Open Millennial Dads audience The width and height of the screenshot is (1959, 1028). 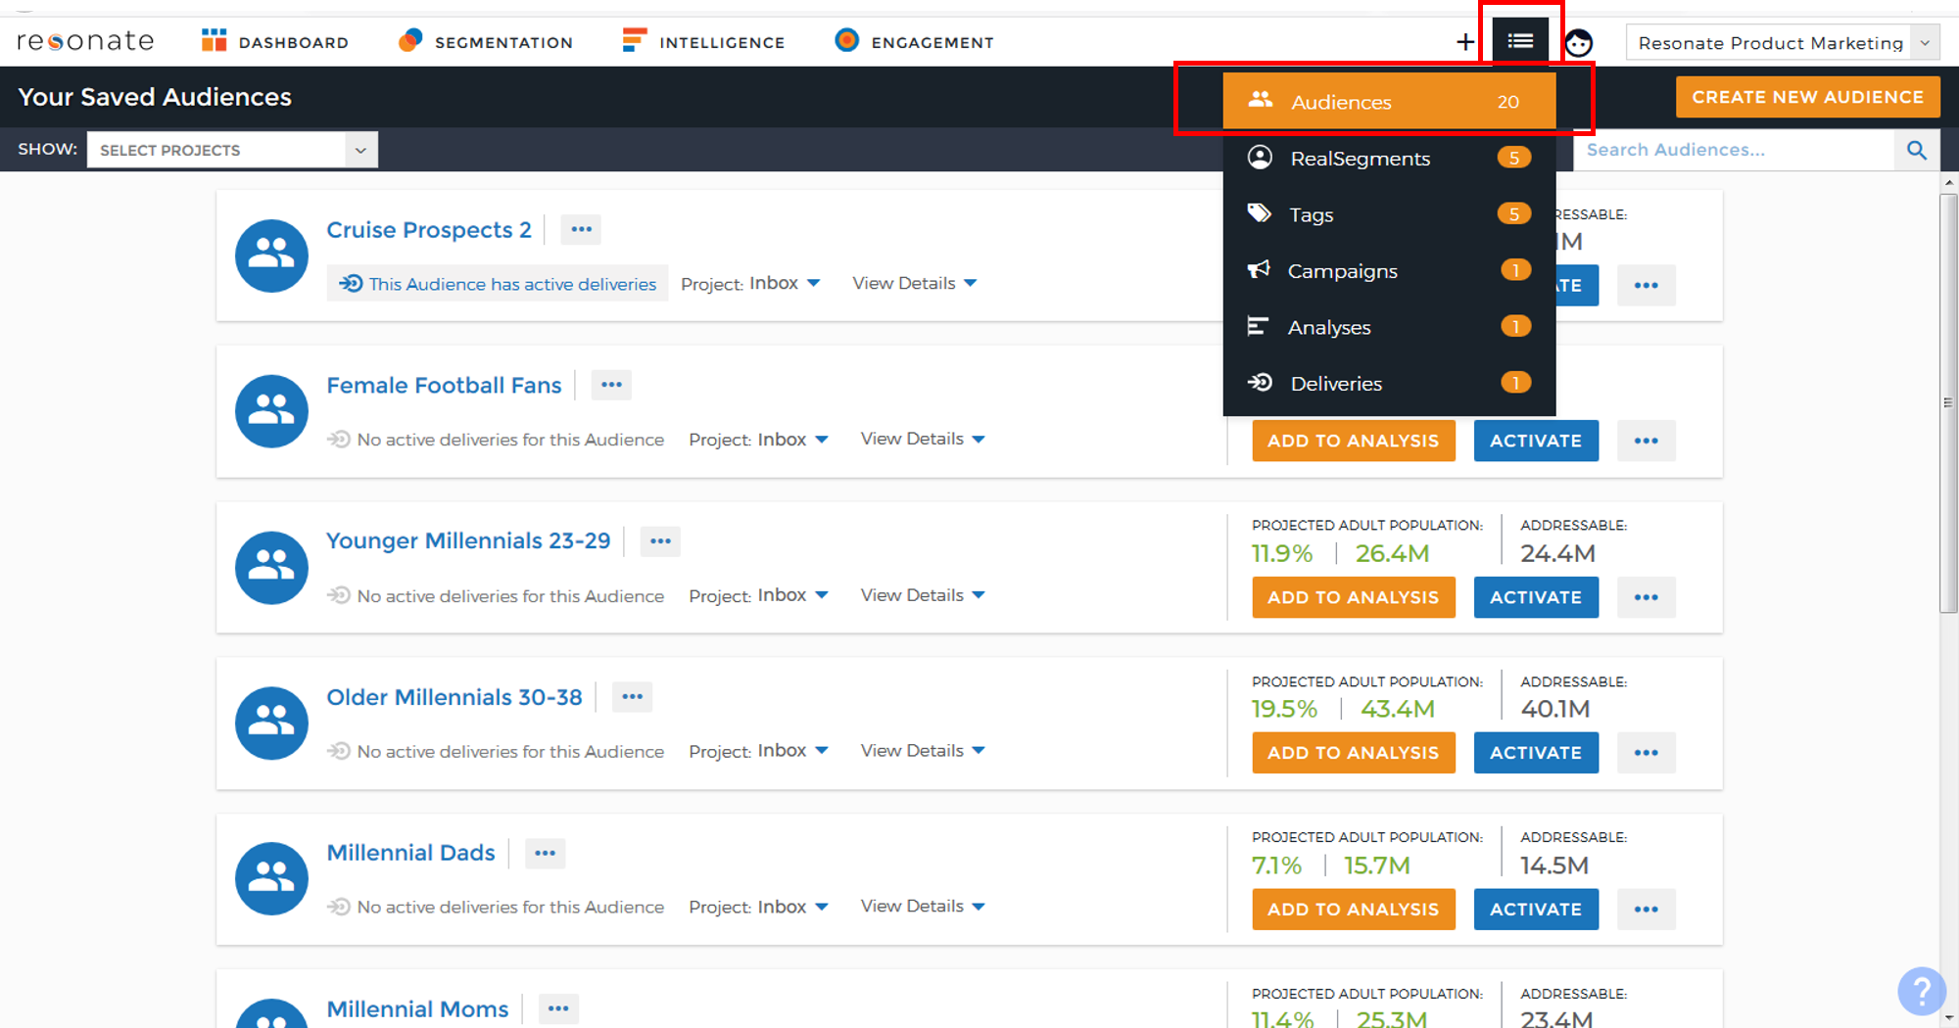(410, 853)
